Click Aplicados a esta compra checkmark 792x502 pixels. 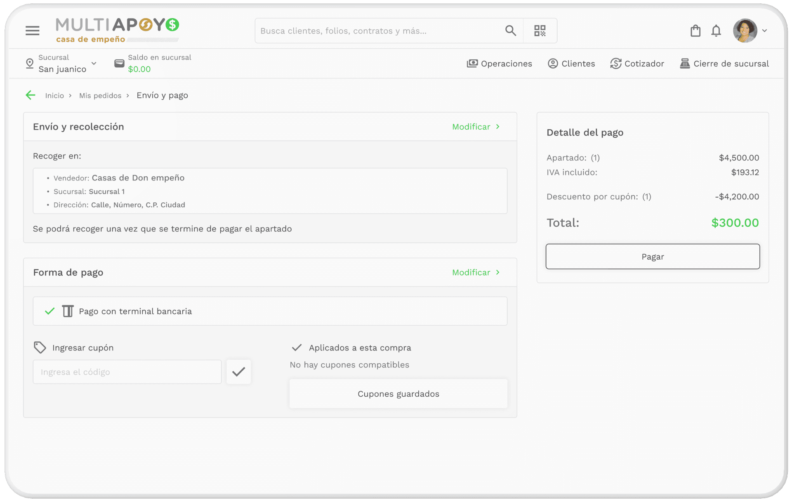(297, 348)
